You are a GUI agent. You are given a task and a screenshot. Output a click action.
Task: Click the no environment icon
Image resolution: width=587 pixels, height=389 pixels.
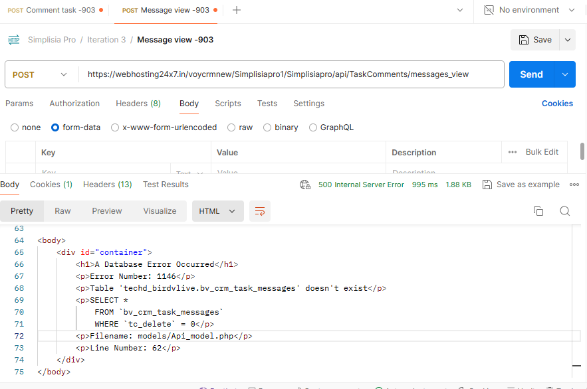489,10
